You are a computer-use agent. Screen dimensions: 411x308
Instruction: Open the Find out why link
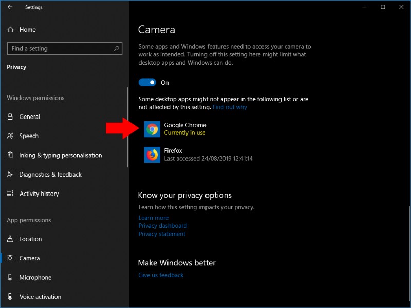(229, 107)
